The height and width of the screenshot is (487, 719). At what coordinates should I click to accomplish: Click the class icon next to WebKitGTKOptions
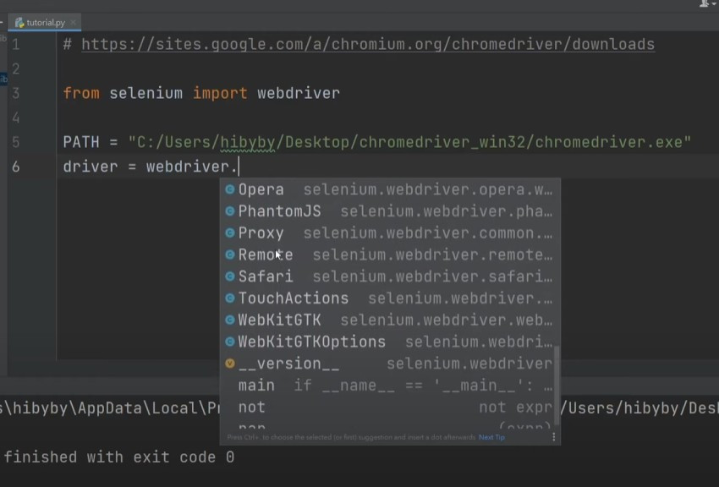click(230, 342)
